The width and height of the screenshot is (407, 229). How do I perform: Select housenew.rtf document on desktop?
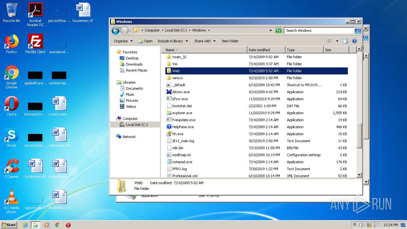(x=83, y=13)
